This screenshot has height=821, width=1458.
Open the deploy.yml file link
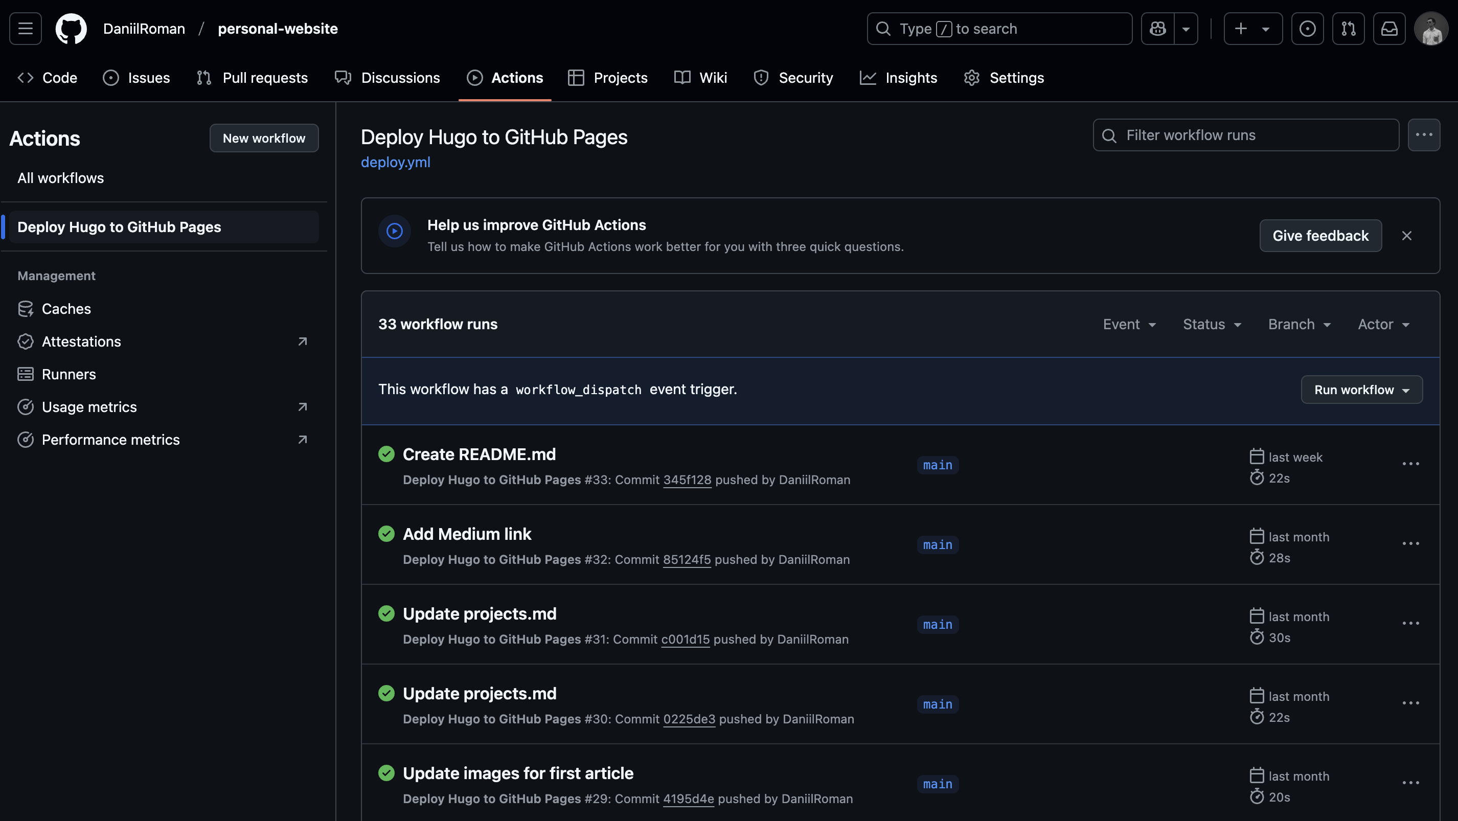(x=396, y=163)
